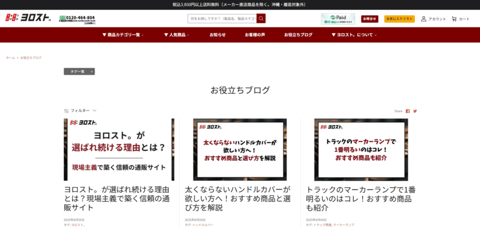Image resolution: width=480 pixels, height=228 pixels.
Task: Click the トラック関連 tag link
Action: pos(322,225)
